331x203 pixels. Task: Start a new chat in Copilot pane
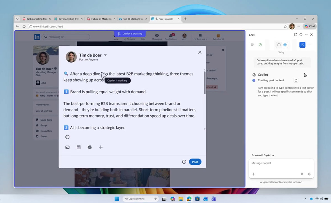(x=302, y=45)
